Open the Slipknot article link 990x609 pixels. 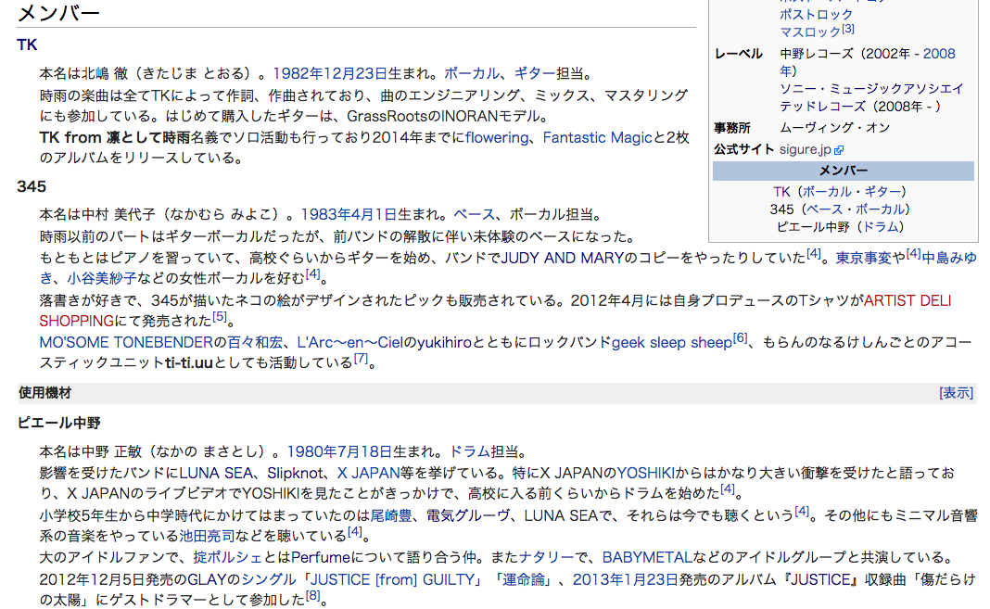coord(295,474)
